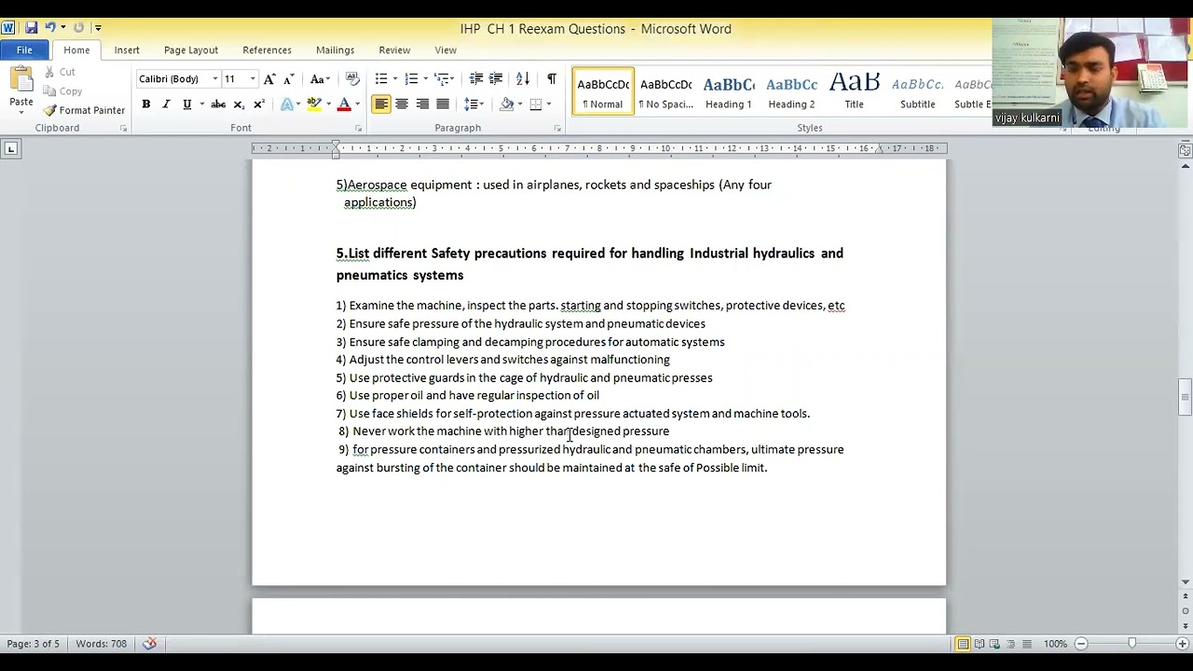Open the Change Case Aa dropdown
The width and height of the screenshot is (1193, 671).
pyautogui.click(x=321, y=79)
